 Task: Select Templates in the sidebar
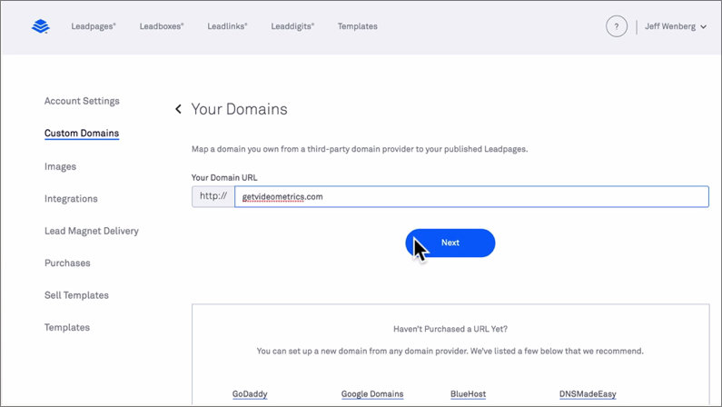(x=67, y=328)
